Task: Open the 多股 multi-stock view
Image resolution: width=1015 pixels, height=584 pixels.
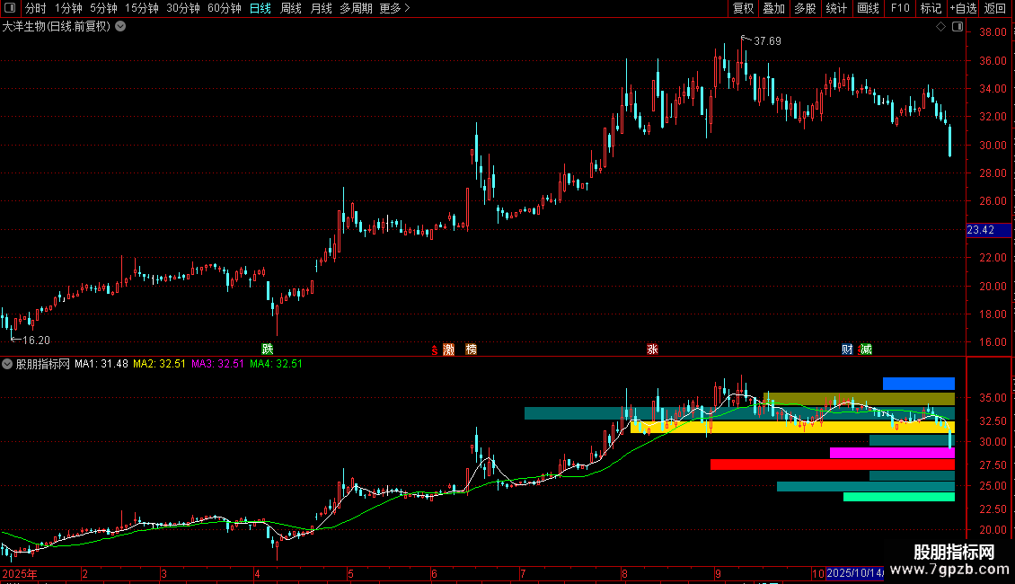Action: click(x=805, y=8)
